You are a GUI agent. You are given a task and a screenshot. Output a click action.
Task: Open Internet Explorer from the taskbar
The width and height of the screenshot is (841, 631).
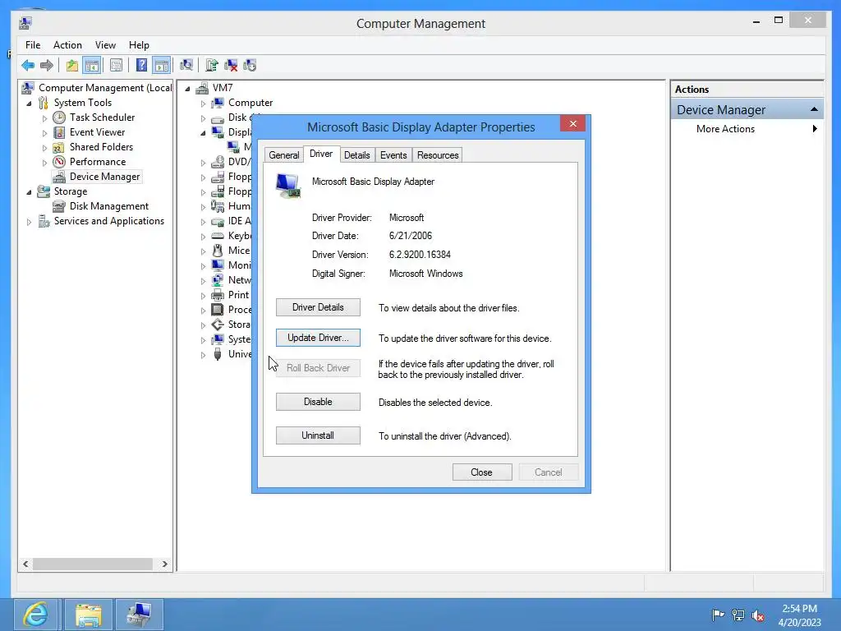36,615
